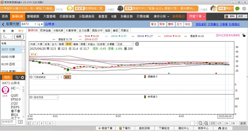Switch to the 分點K線 tab
This screenshot has height=131, width=248.
[x=58, y=30]
